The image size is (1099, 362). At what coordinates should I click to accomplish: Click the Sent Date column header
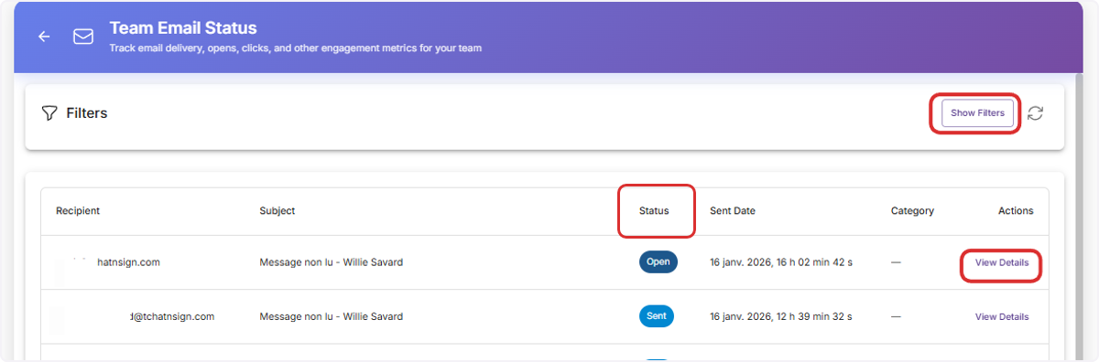[x=733, y=211]
